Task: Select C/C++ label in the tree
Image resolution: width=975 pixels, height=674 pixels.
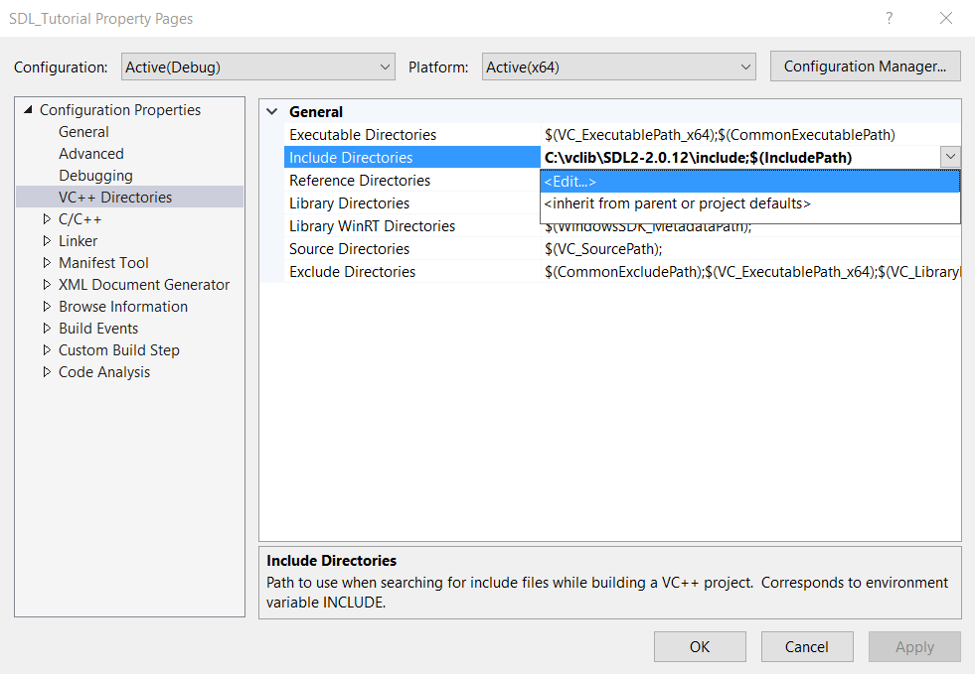Action: (80, 219)
